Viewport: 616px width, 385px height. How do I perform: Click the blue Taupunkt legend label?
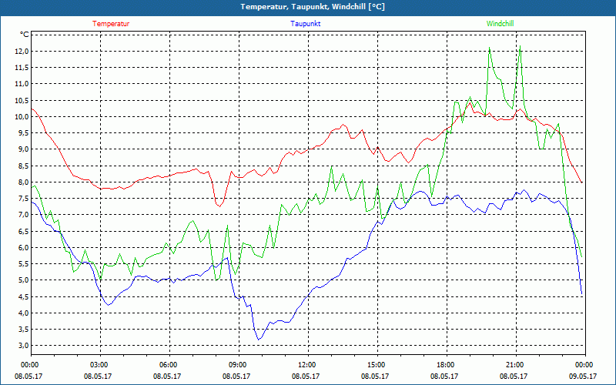pos(305,24)
